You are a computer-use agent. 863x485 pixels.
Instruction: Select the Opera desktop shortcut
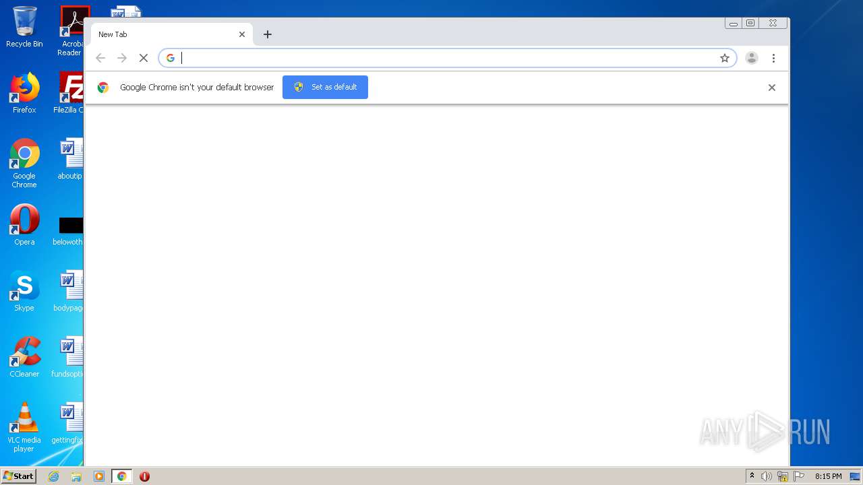[24, 225]
